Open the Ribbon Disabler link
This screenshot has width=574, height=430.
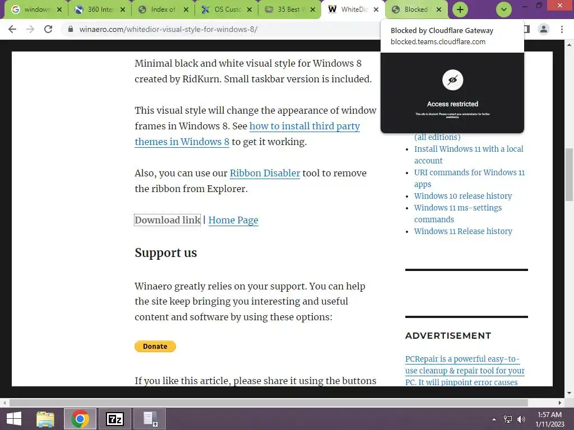(x=265, y=173)
